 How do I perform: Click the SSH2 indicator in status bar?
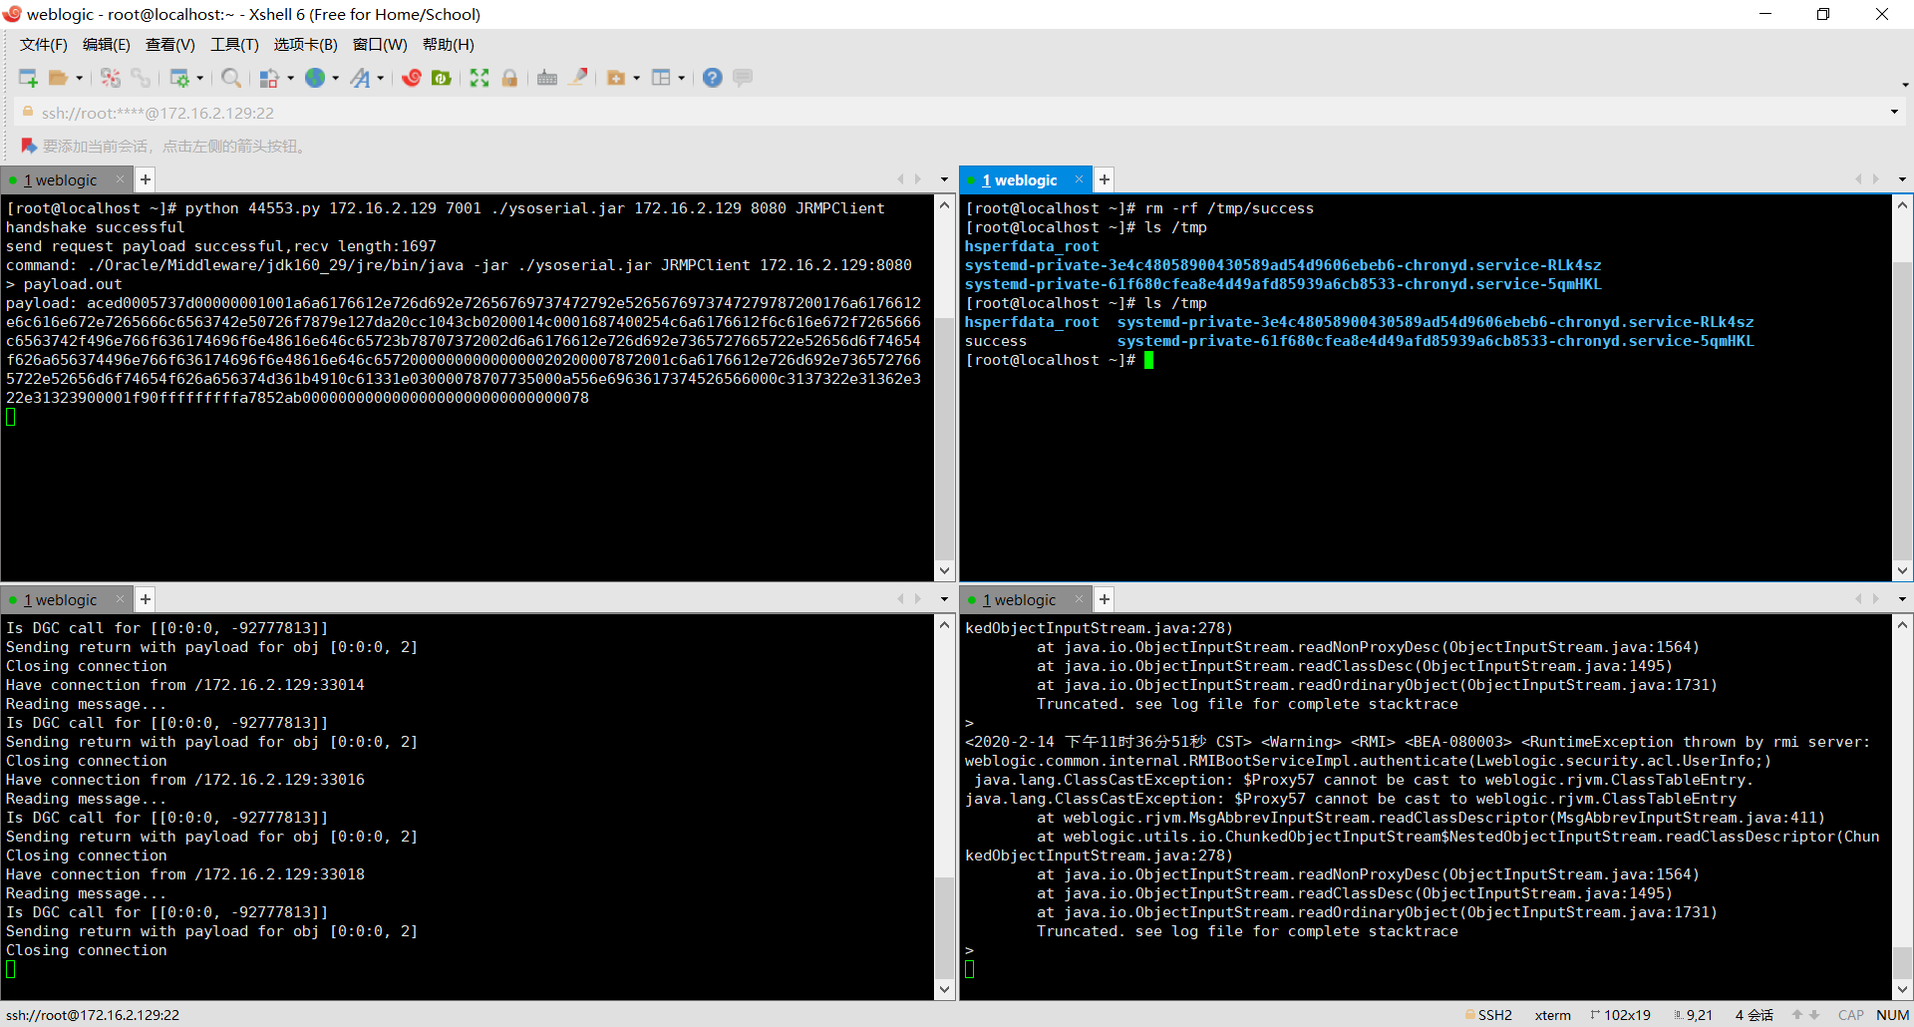(1488, 1015)
